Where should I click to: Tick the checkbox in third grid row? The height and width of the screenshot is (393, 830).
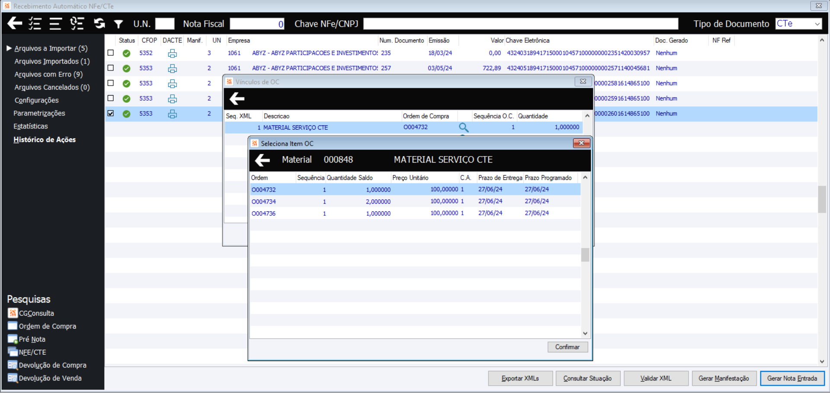(111, 83)
